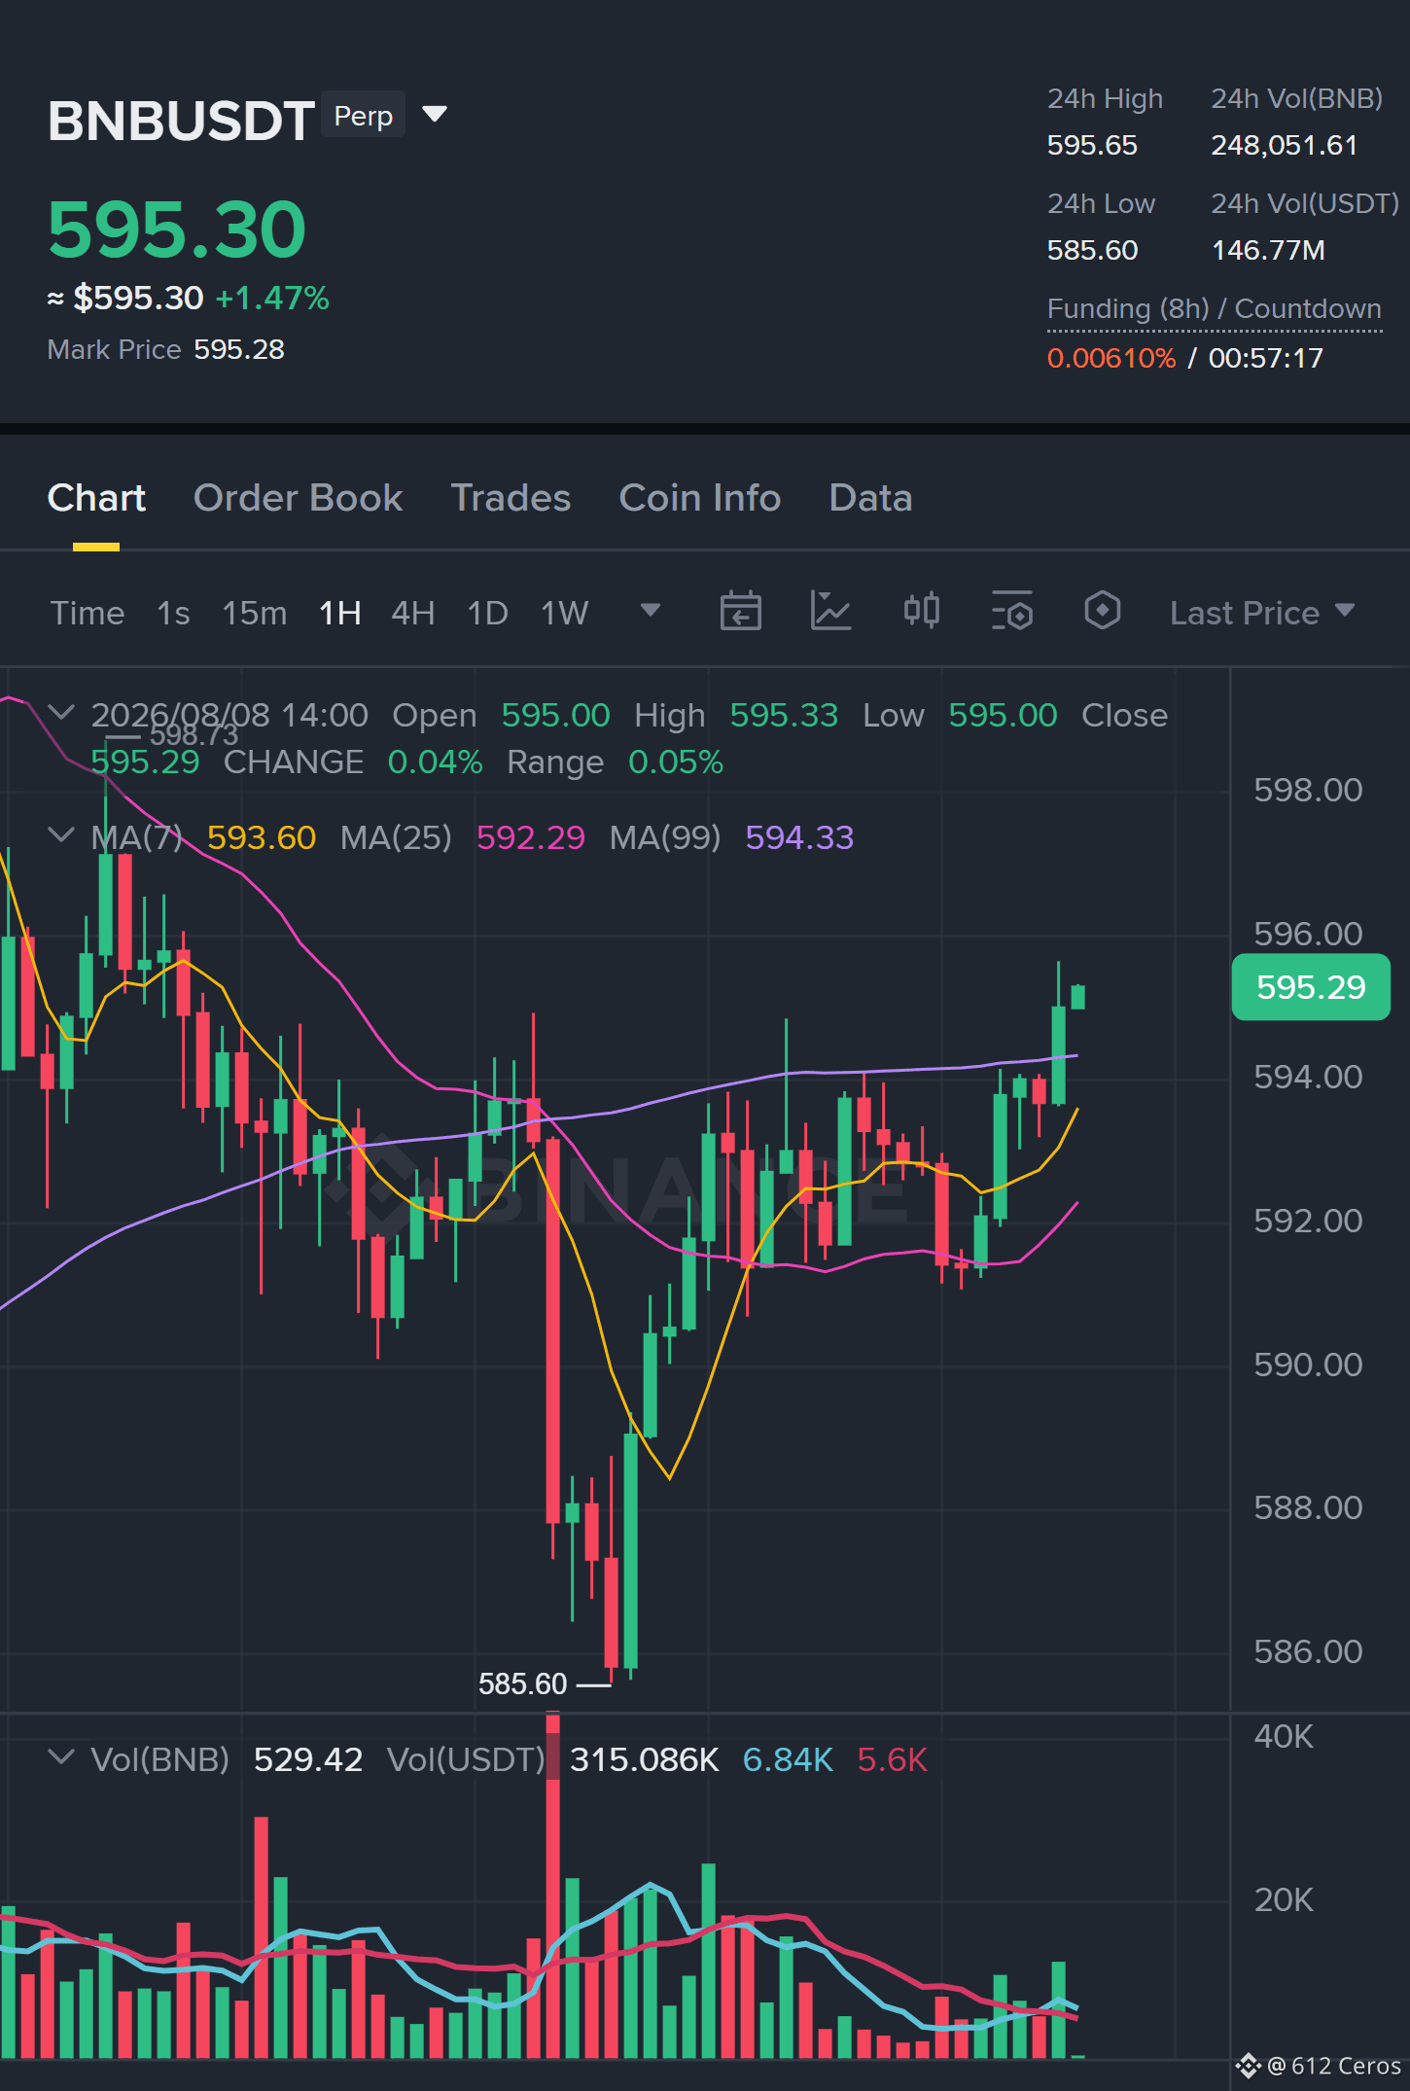Collapse the candle OHLC info row
The width and height of the screenshot is (1410, 2091).
(61, 713)
